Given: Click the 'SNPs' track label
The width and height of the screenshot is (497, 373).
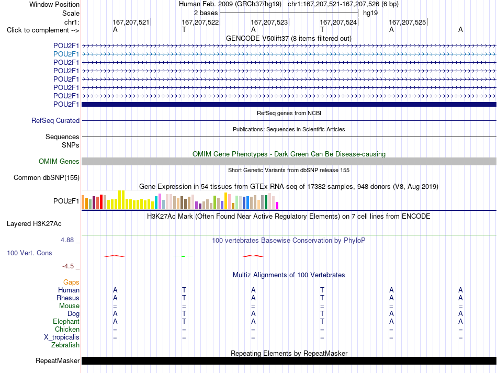Looking at the screenshot, I should [71, 145].
